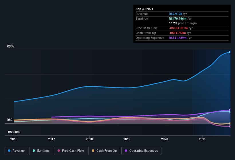Click the 2019 x-axis label

[127, 139]
